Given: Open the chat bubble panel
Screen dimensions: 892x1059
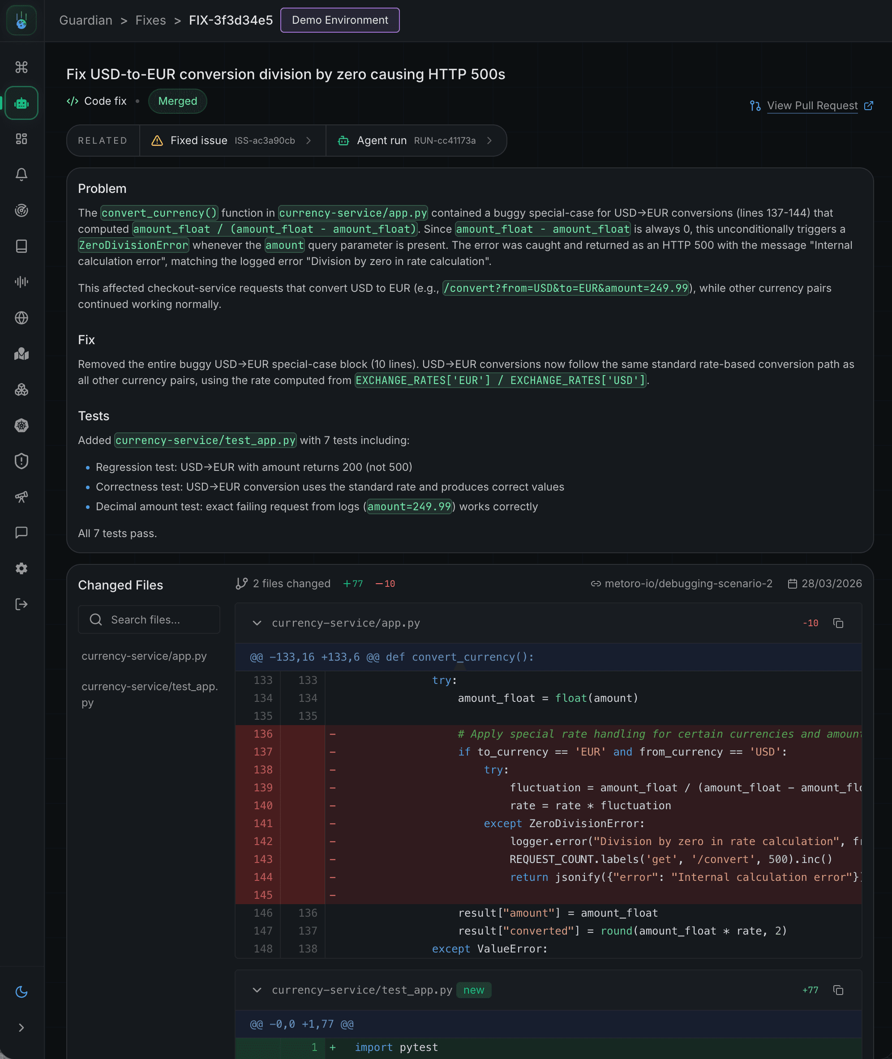Looking at the screenshot, I should 21,532.
